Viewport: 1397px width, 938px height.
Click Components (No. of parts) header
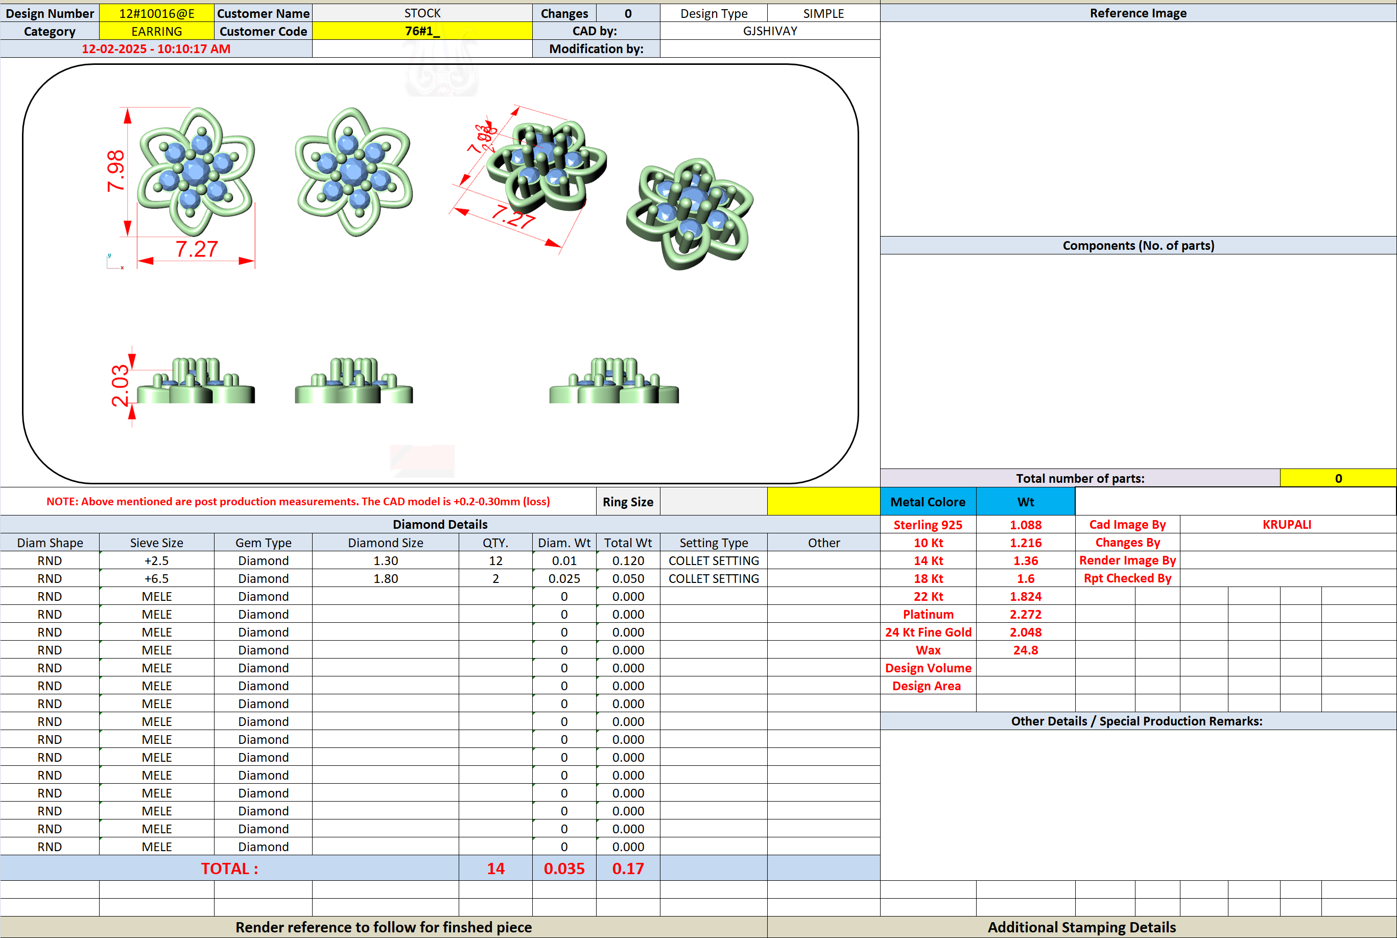click(x=1138, y=245)
